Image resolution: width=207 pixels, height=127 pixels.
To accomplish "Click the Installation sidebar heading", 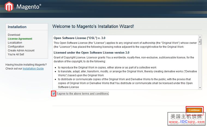I will pyautogui.click(x=17, y=27).
